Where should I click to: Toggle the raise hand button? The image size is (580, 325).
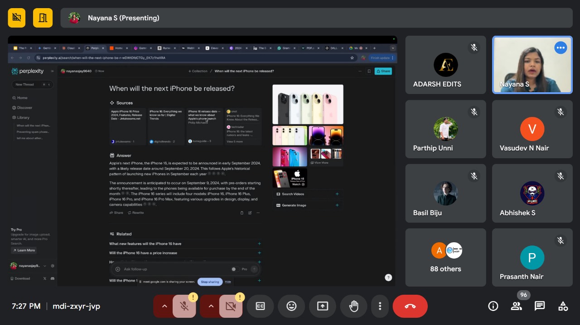(353, 306)
